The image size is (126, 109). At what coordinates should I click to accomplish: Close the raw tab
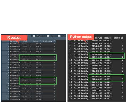coord(65,36)
